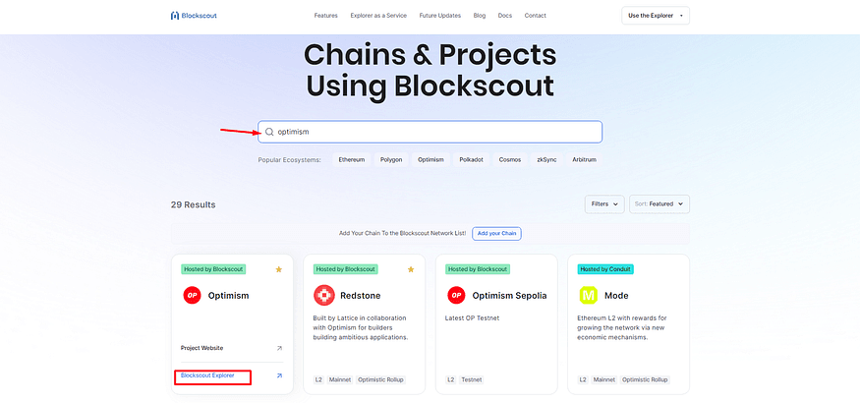Go to Explorer as a Service page

click(x=378, y=16)
